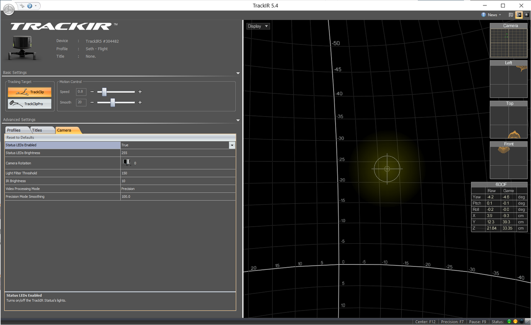531x325 pixels.
Task: Click the Precision: F7 status bar item
Action: point(452,322)
